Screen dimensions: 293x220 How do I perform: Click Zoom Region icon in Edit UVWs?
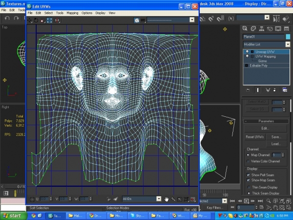click(x=180, y=199)
